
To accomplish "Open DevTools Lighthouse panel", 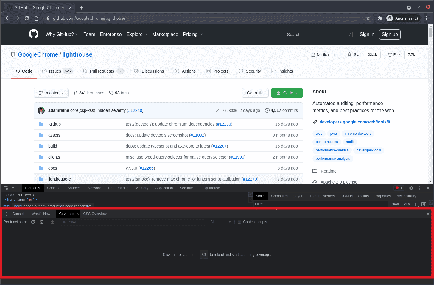I will pyautogui.click(x=211, y=188).
